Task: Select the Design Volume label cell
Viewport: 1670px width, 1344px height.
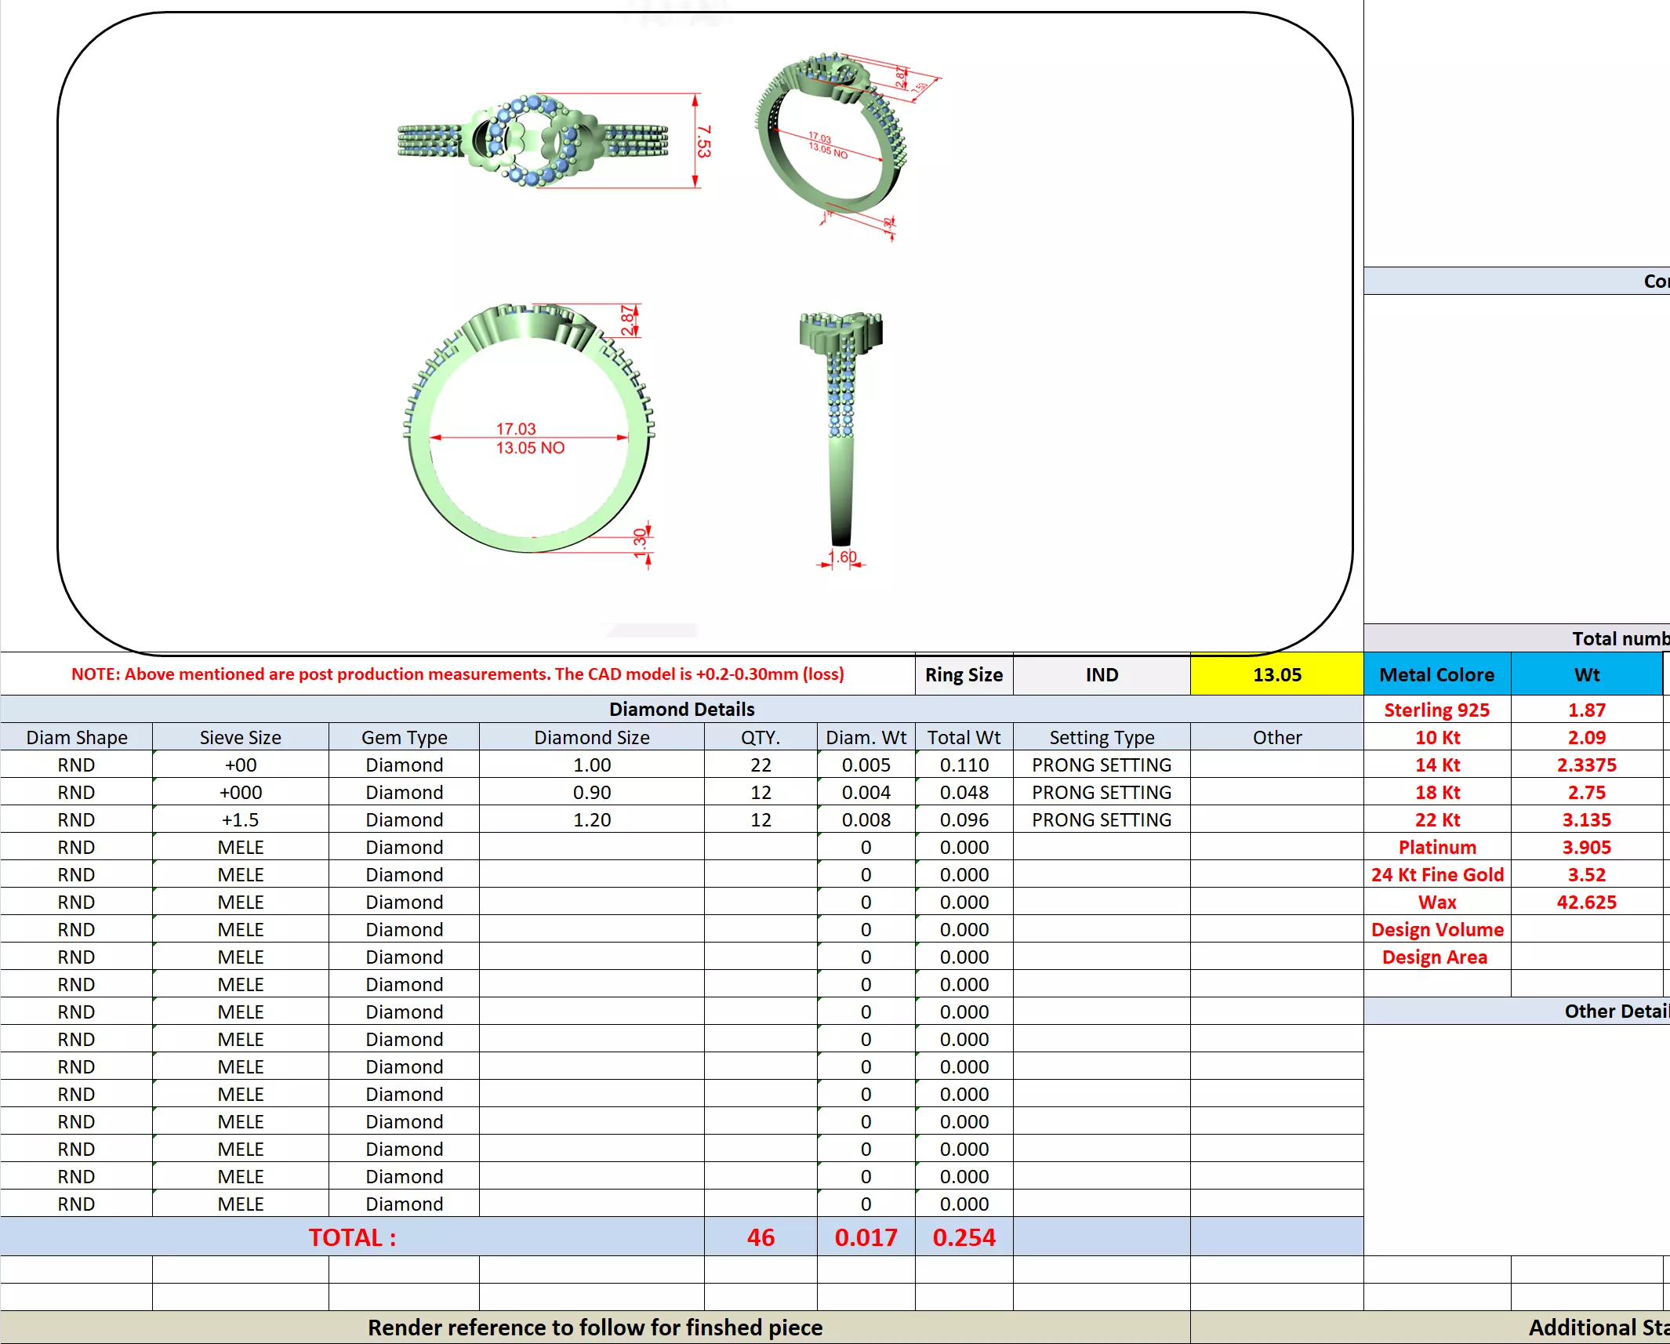Action: 1436,929
